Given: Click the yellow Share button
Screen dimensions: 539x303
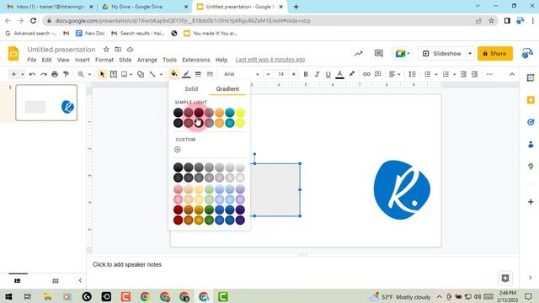Looking at the screenshot, I should (x=494, y=53).
